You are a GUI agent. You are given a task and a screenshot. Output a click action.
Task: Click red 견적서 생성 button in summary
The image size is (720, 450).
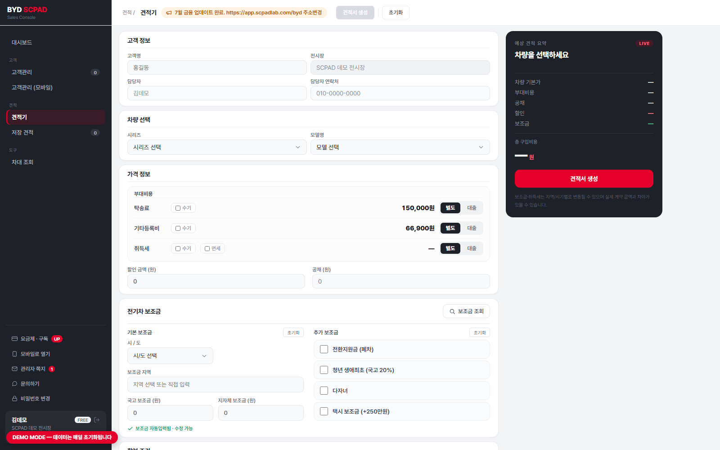point(584,179)
